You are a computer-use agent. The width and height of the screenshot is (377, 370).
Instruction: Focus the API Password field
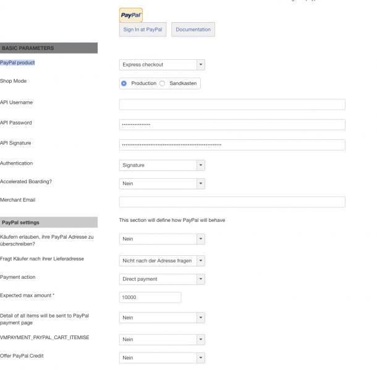(x=232, y=125)
